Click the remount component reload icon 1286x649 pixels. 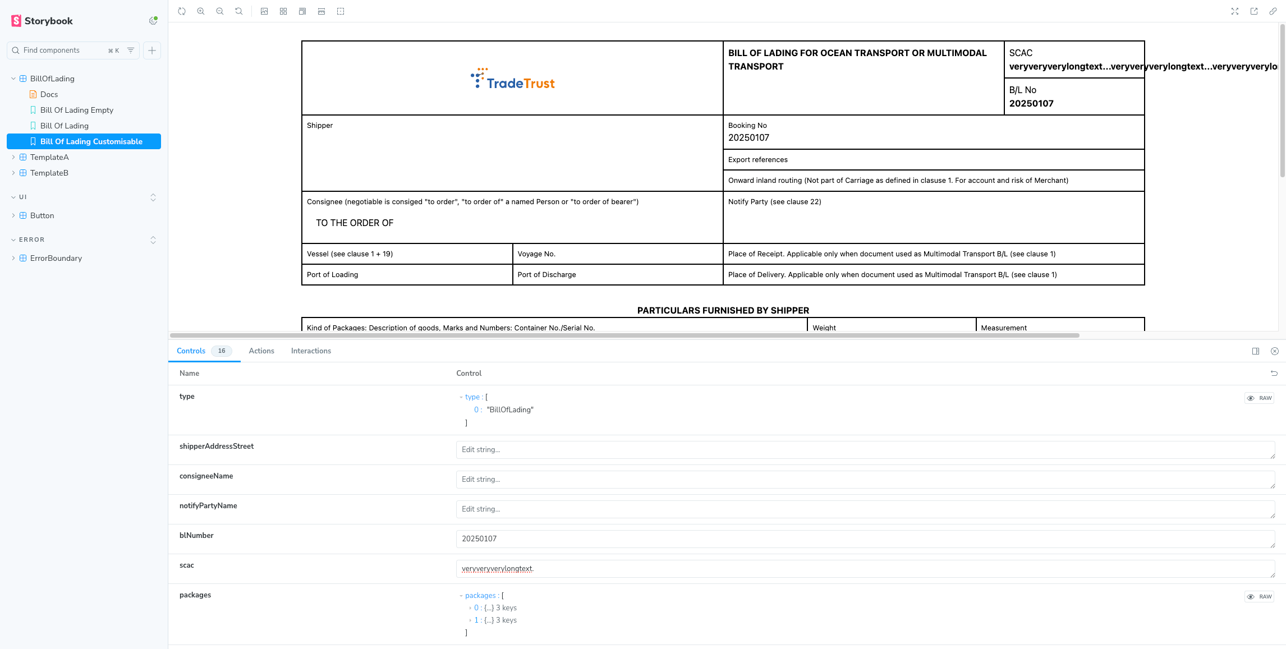click(x=182, y=11)
